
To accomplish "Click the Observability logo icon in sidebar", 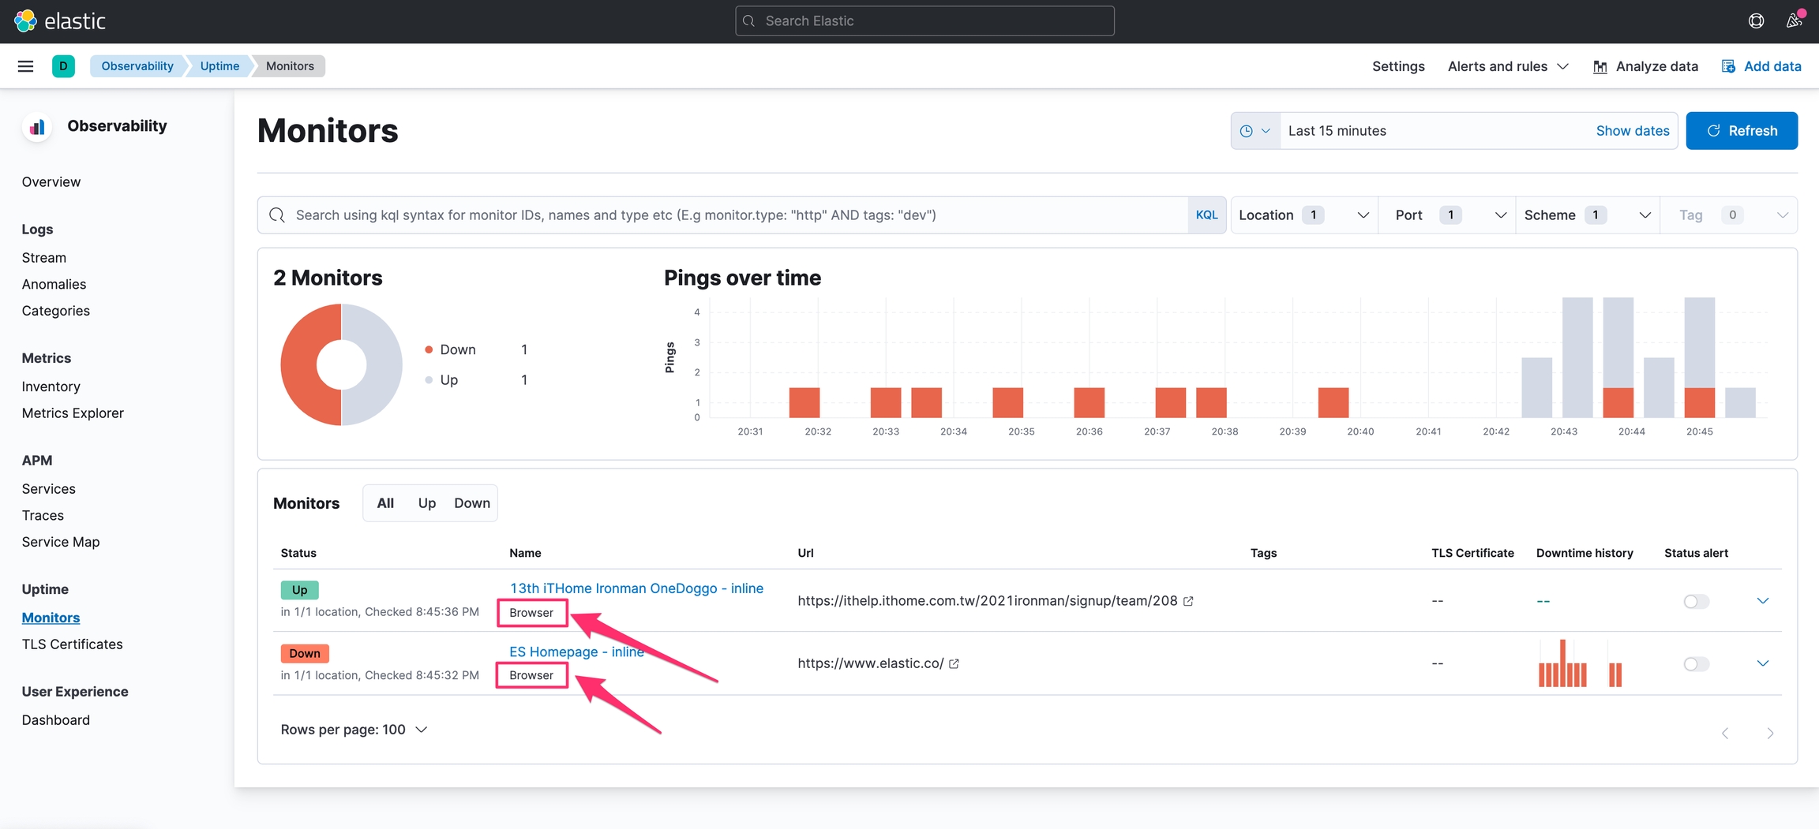I will click(37, 127).
